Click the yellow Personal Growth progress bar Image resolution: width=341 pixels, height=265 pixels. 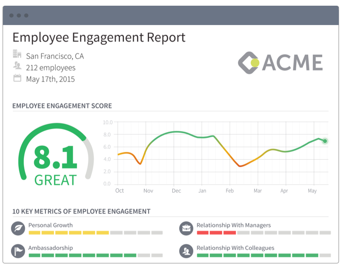tap(96, 233)
